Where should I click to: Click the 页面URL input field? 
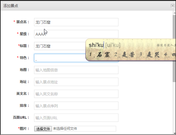coord(76,118)
